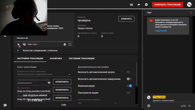Click the chat user avatar beside comment field
Screen dimensions: 195x110
pos(149,97)
